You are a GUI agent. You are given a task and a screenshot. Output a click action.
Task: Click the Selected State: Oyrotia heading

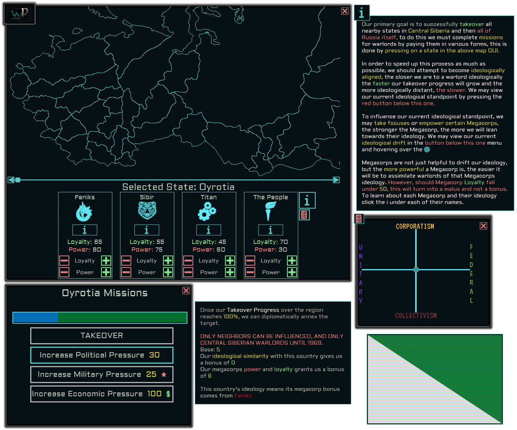[x=178, y=187]
